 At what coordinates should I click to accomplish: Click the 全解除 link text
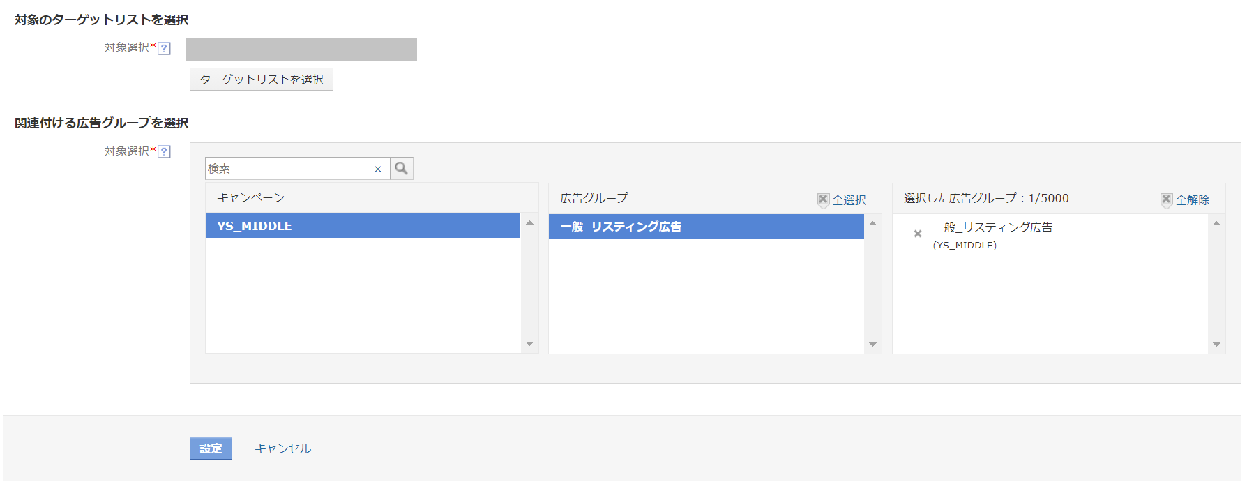click(x=1193, y=200)
